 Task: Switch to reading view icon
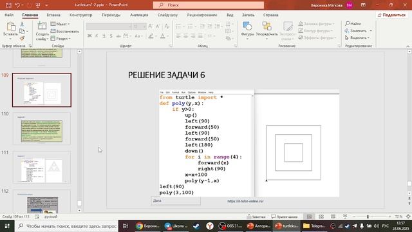point(333,217)
